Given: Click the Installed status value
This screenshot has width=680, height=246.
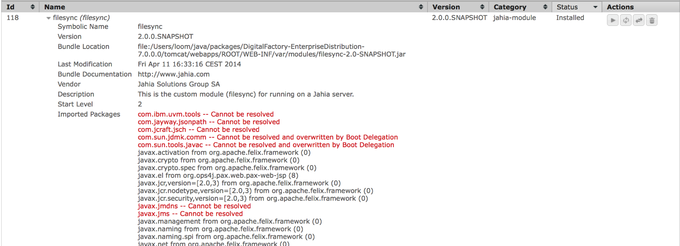Looking at the screenshot, I should pyautogui.click(x=570, y=17).
